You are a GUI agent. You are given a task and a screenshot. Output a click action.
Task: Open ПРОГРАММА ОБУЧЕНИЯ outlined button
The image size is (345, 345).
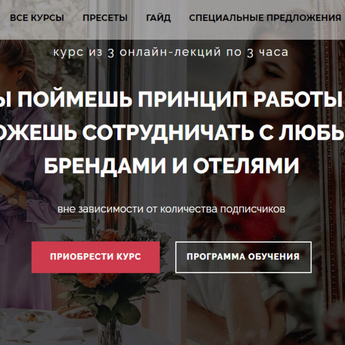(243, 257)
